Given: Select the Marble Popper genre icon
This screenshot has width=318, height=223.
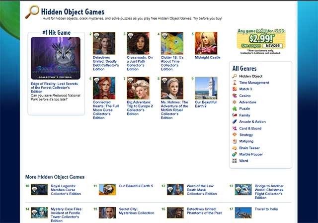Looking at the screenshot, I should point(235,154).
